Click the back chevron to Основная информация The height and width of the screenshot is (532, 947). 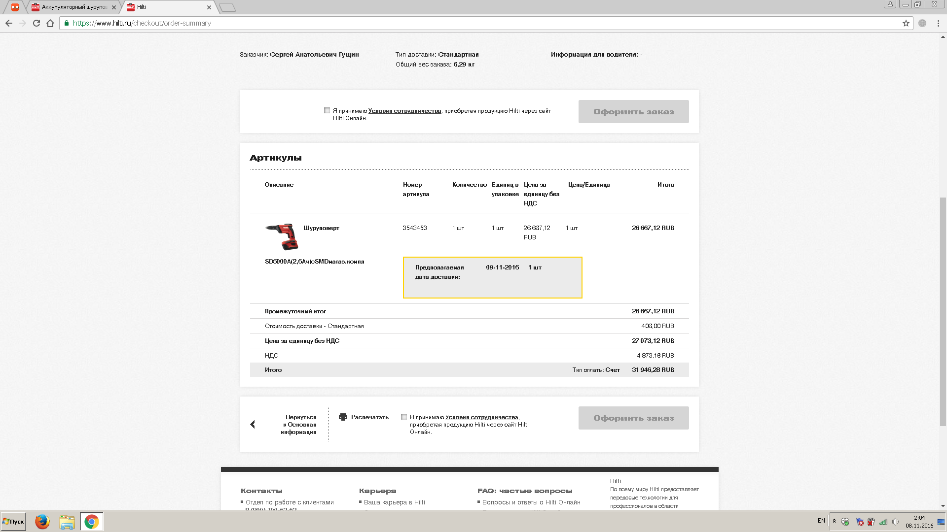253,424
